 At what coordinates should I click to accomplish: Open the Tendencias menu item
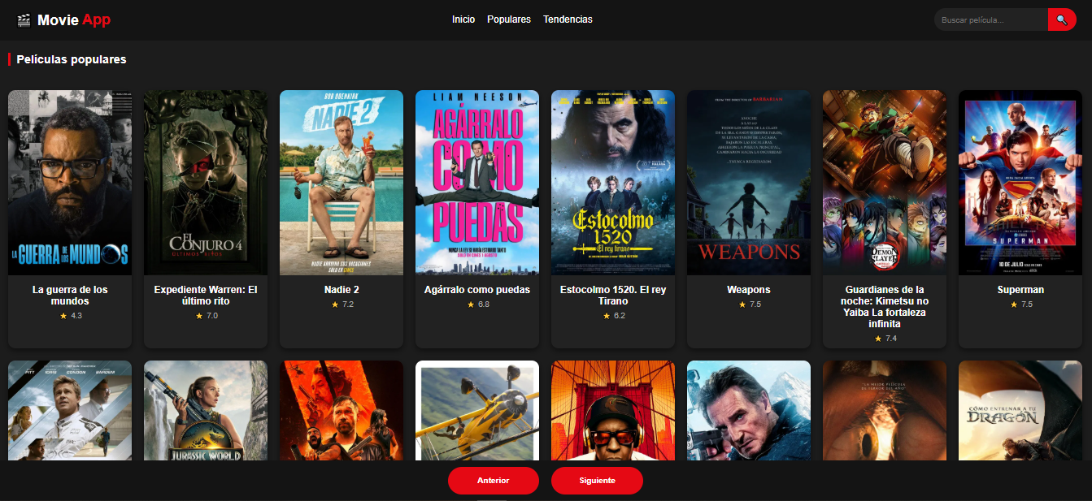click(568, 19)
